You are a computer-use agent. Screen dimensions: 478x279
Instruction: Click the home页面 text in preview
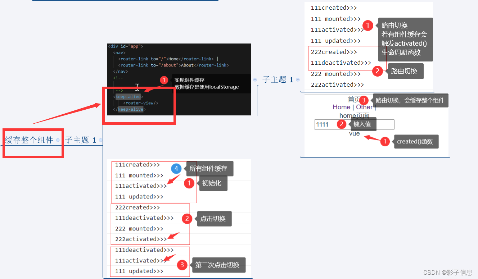coord(355,115)
